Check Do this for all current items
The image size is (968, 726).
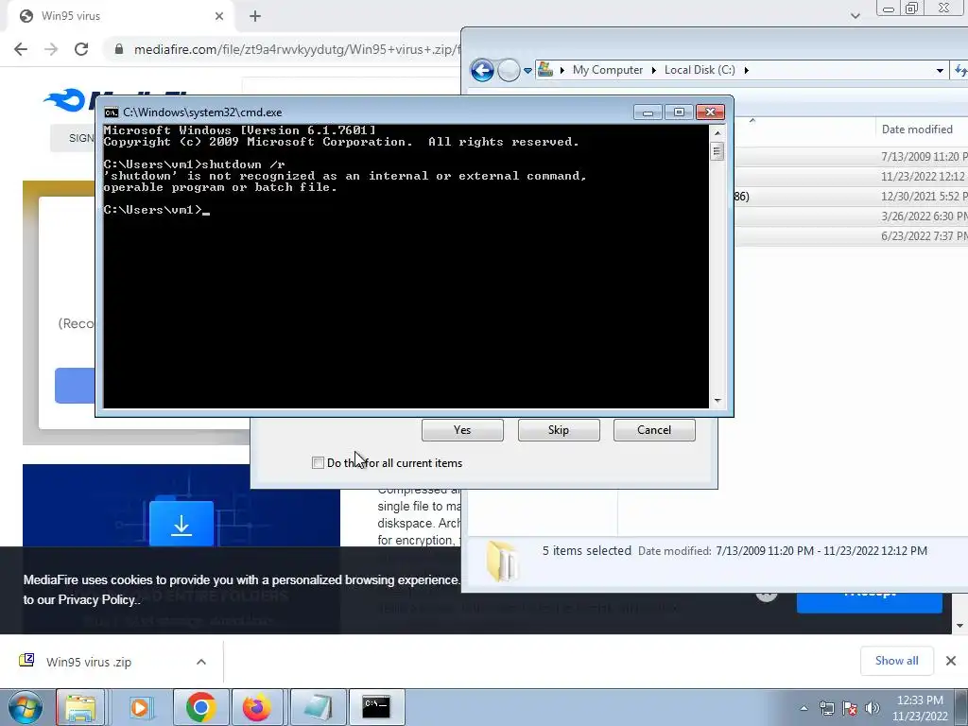318,463
